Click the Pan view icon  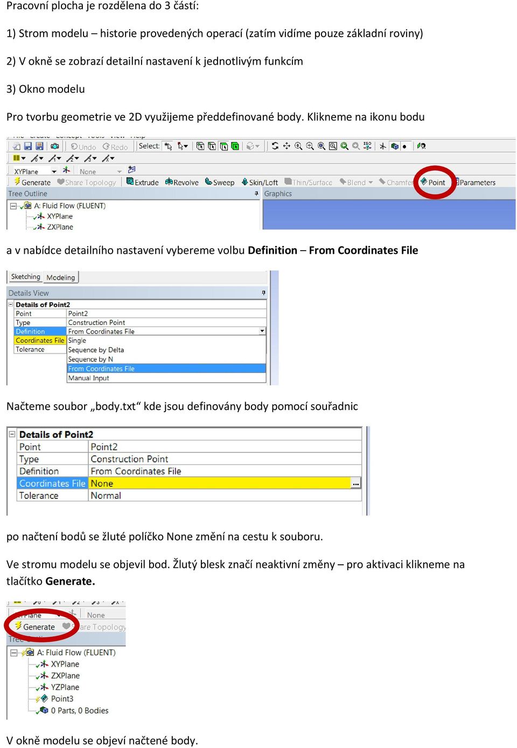click(287, 146)
